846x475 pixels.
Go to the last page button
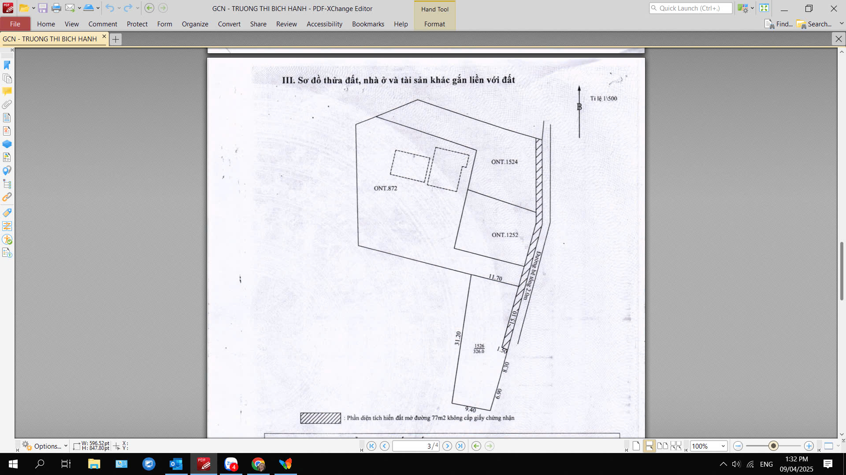pos(460,446)
